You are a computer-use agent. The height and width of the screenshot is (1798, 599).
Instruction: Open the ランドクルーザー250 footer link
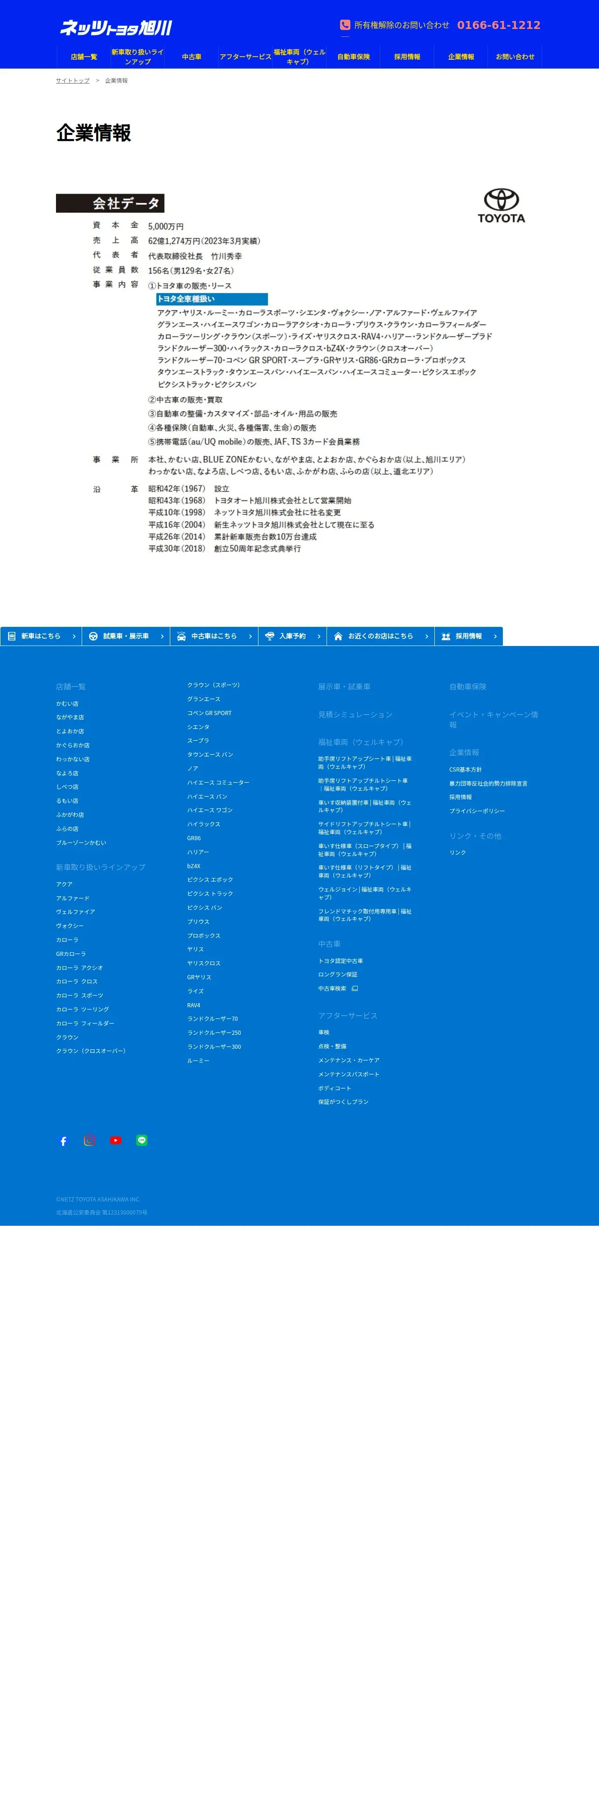click(214, 1033)
